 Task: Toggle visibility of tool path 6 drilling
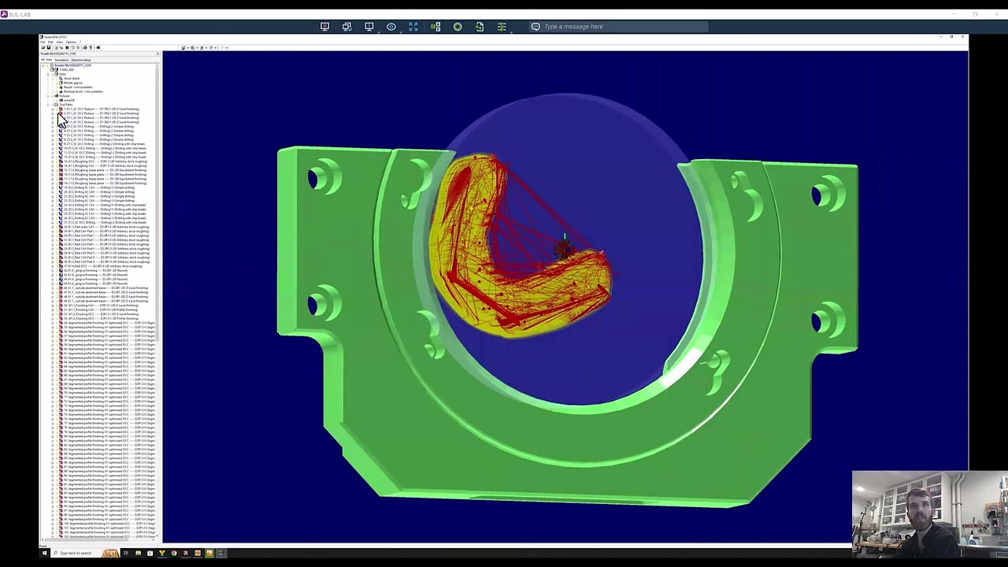(x=57, y=131)
